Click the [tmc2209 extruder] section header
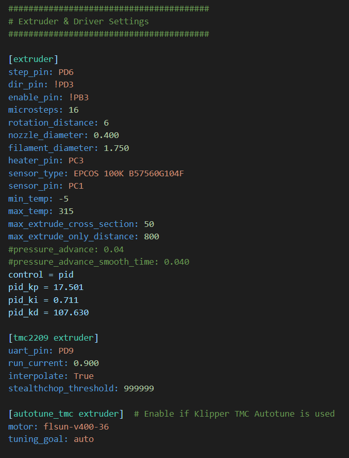Viewport: 349px width, 458px height. click(x=53, y=338)
